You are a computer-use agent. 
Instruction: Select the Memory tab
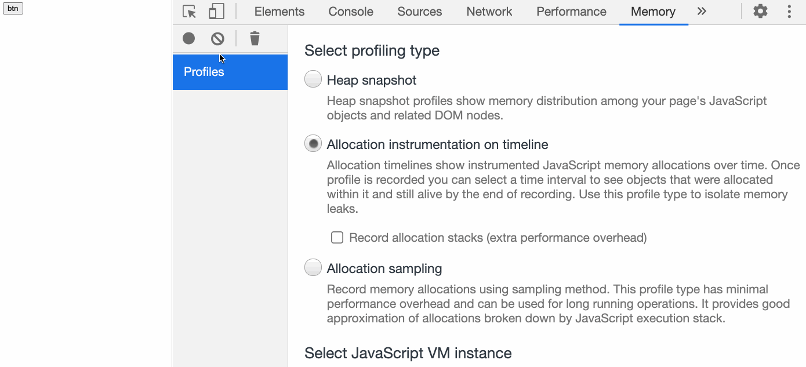(x=653, y=12)
